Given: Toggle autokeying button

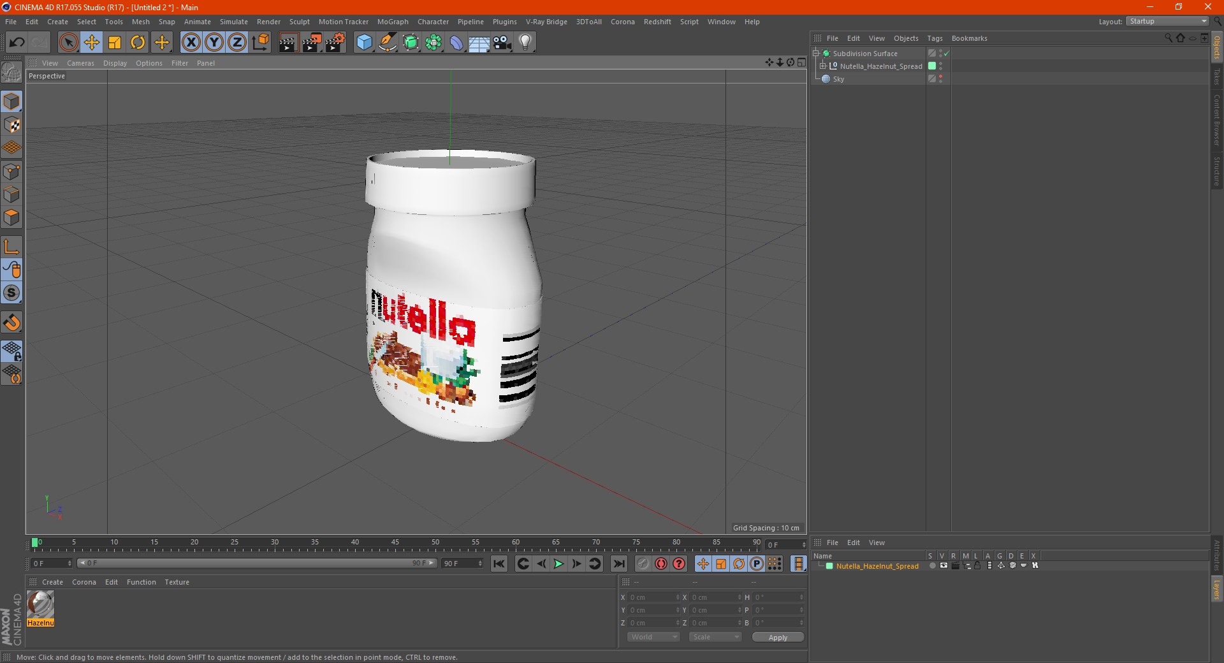Looking at the screenshot, I should [x=661, y=564].
